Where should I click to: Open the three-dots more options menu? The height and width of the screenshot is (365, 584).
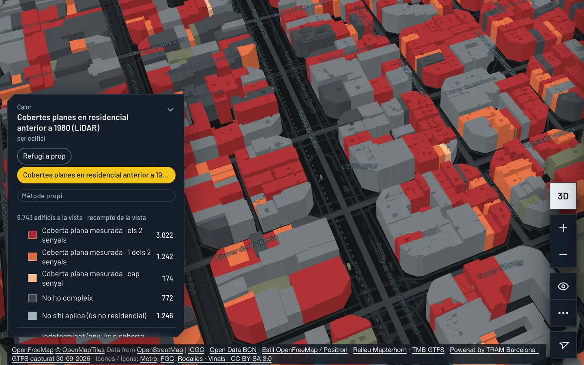click(x=563, y=313)
